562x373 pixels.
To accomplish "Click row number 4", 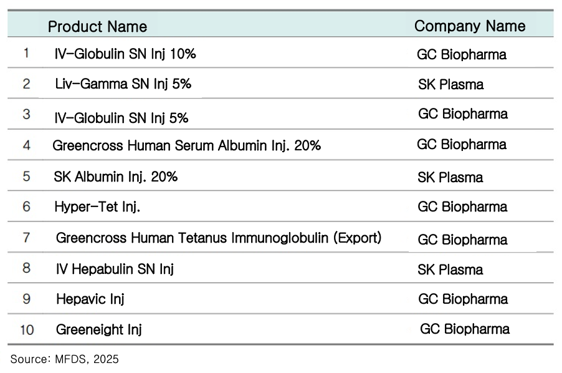I will (26, 145).
